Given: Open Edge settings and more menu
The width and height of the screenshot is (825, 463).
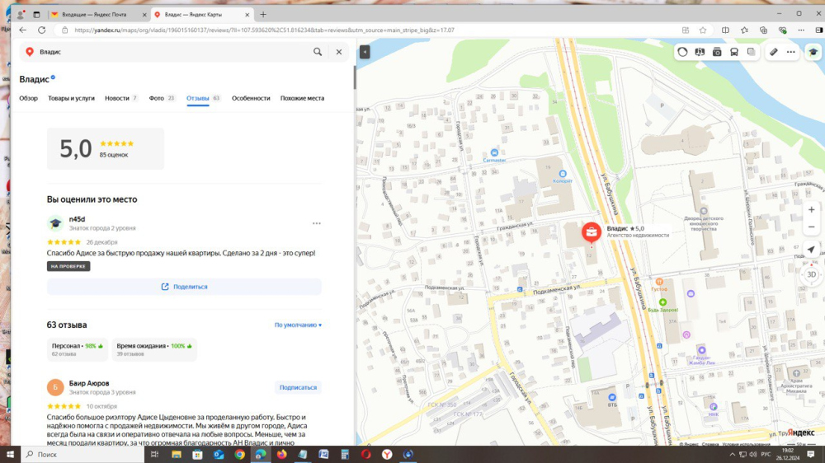Looking at the screenshot, I should point(801,30).
